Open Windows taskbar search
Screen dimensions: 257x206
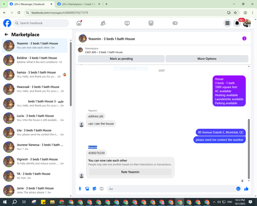point(14,202)
